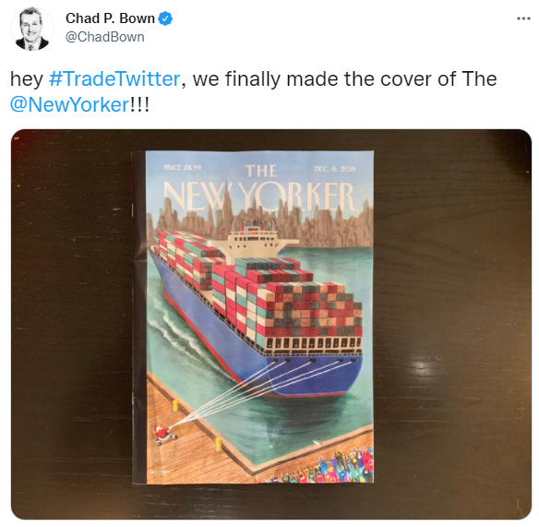
Task: Open the magazine cover photo attachment
Action: point(271,324)
